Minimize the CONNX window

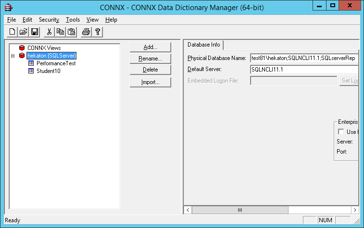click(x=319, y=6)
